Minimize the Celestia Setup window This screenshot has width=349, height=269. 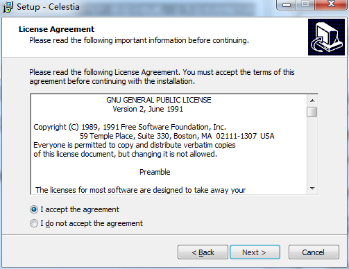tap(287, 5)
